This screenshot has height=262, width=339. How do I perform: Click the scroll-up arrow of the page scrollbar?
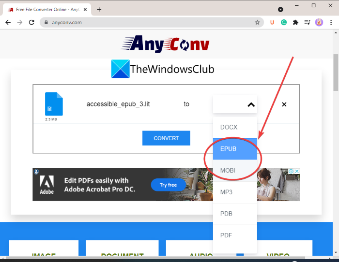tap(336, 33)
